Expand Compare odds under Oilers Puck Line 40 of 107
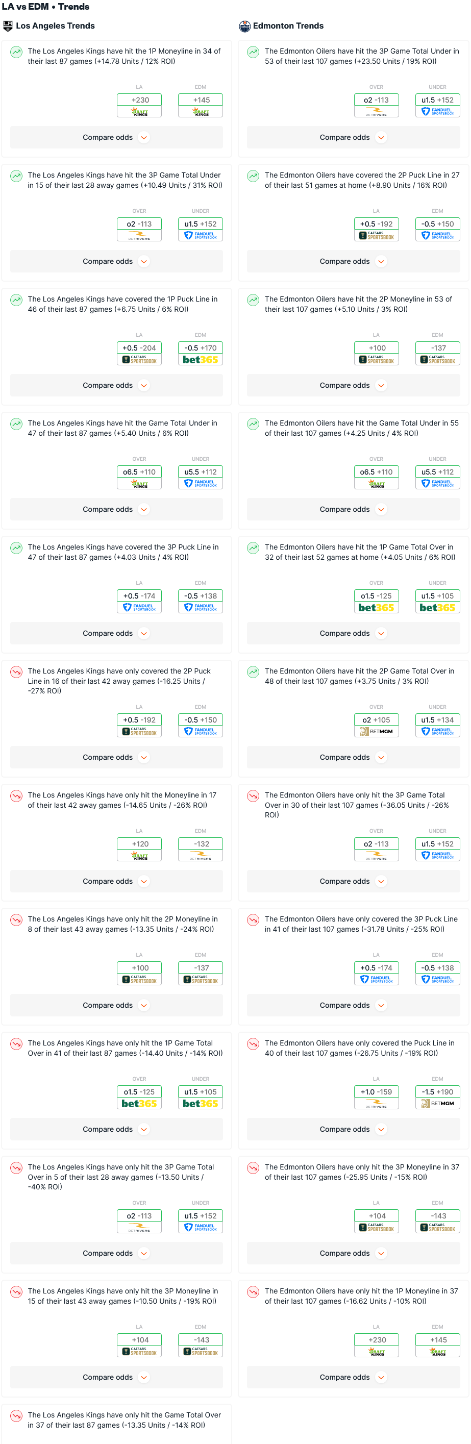The width and height of the screenshot is (471, 1444). tap(353, 1129)
